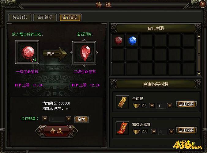Increase 高级合成符 purchase quantity with plus

click(171, 132)
